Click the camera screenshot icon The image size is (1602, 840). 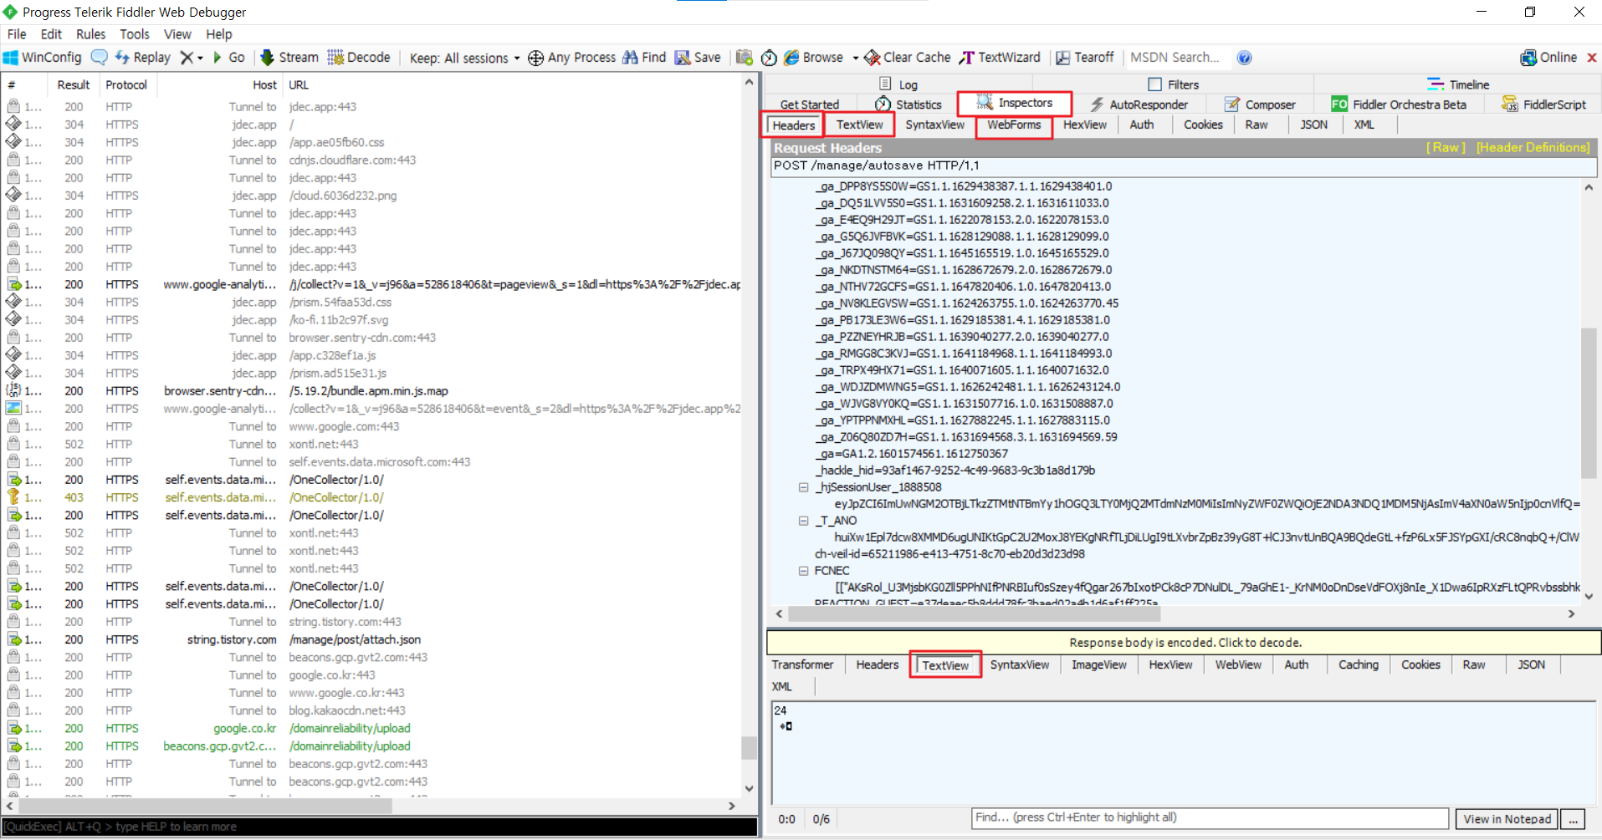pos(744,58)
